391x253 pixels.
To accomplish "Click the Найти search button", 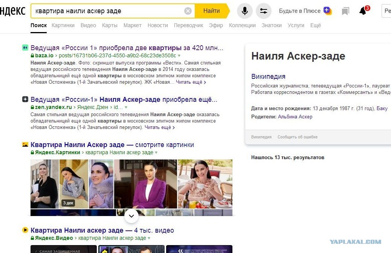I will coord(211,11).
